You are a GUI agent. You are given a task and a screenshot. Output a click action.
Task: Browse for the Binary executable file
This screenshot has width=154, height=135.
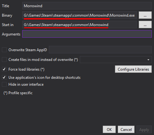click(145, 15)
